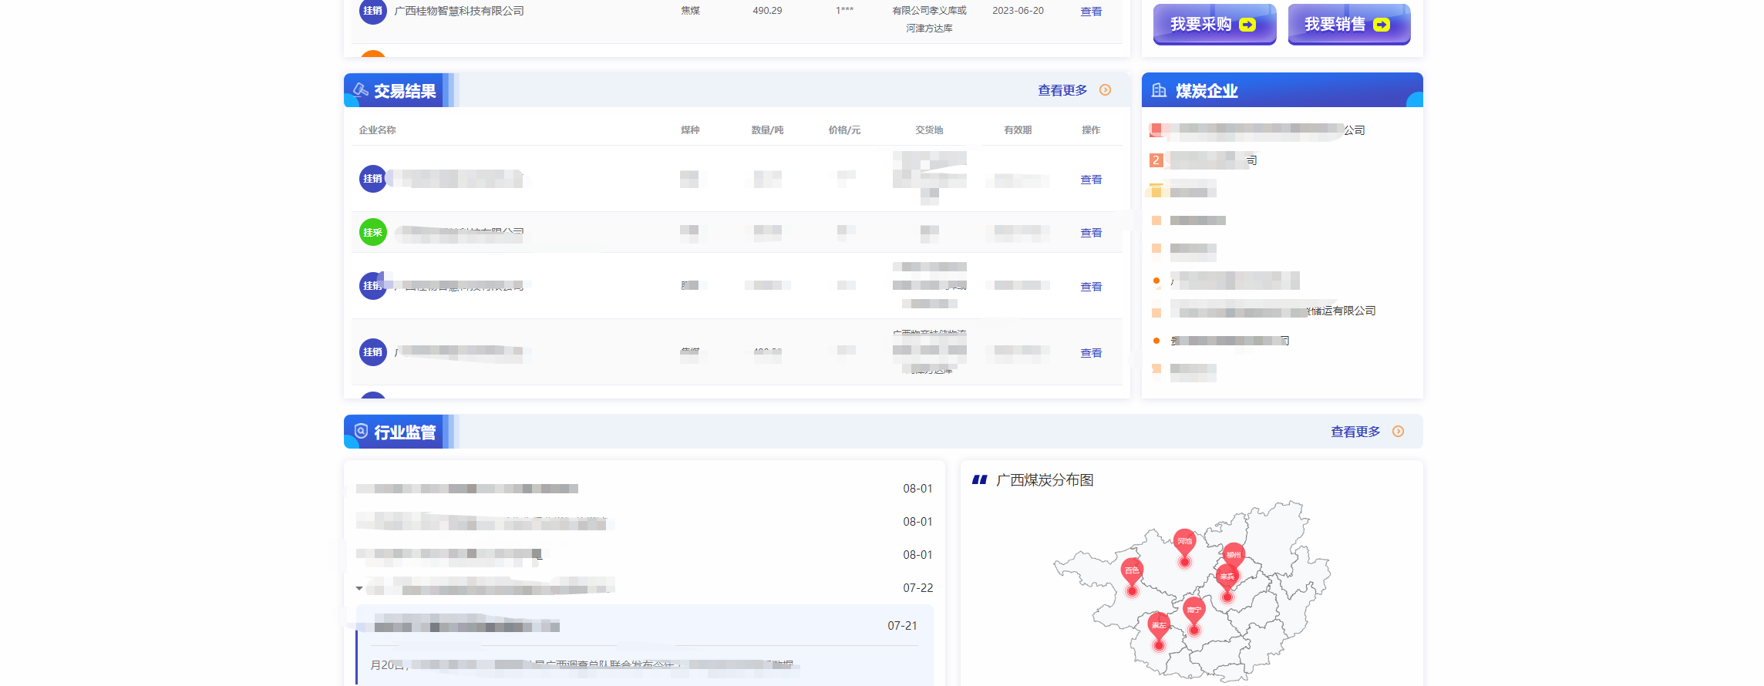Select the 柳州 map marker
This screenshot has height=686, width=1764.
[x=1234, y=556]
